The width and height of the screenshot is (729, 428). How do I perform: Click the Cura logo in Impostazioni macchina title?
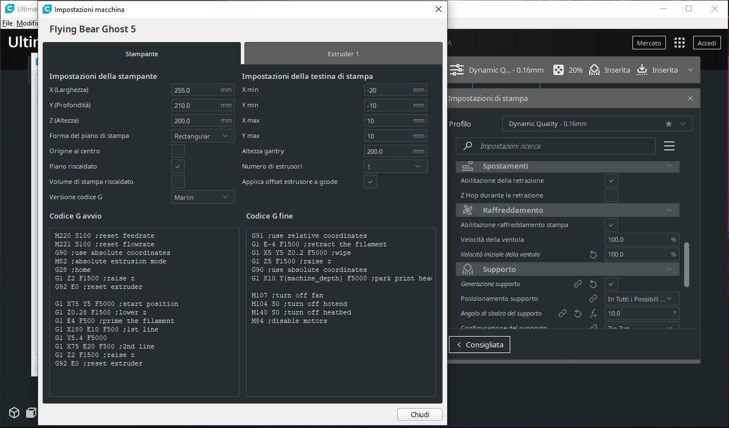47,9
